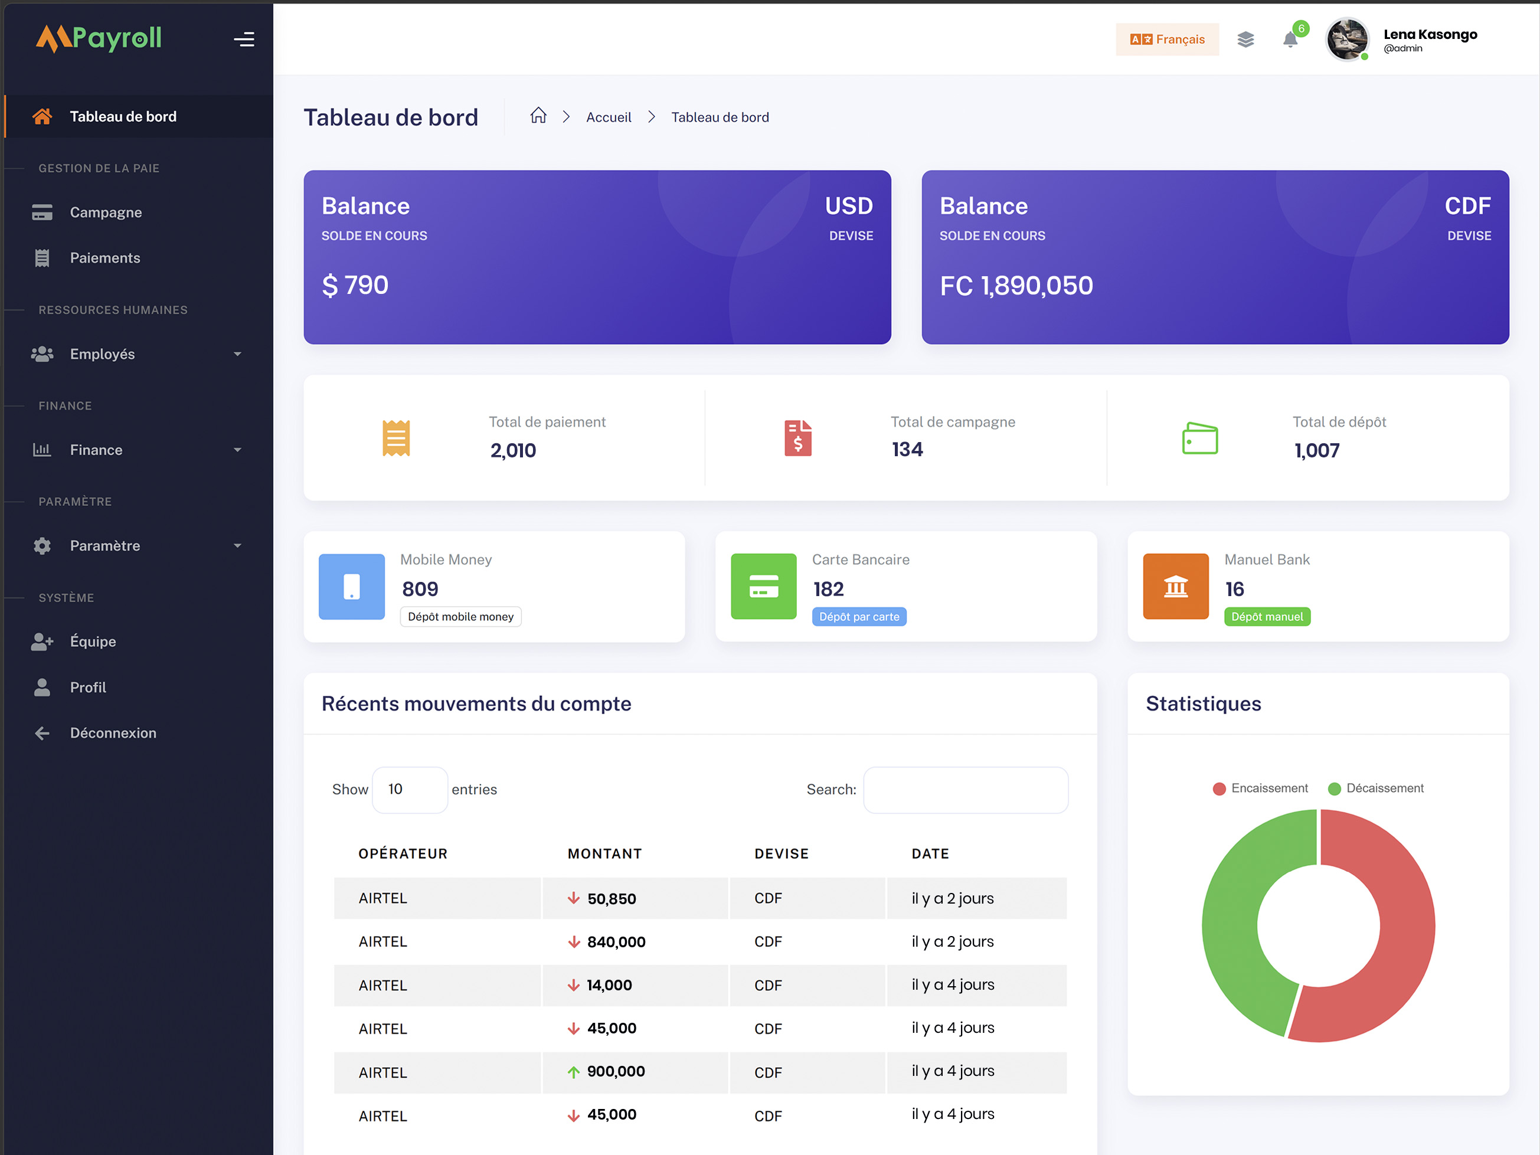Sort table by MONTANT column header
The image size is (1540, 1155).
coord(604,853)
